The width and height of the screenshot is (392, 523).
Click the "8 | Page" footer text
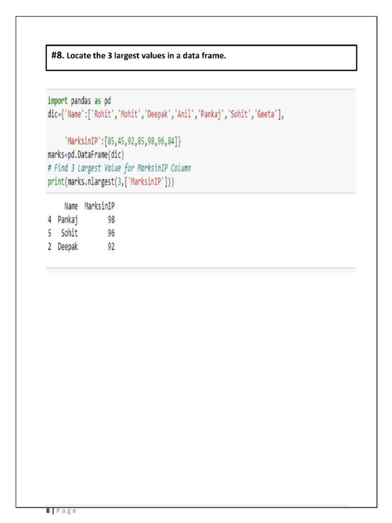point(61,510)
